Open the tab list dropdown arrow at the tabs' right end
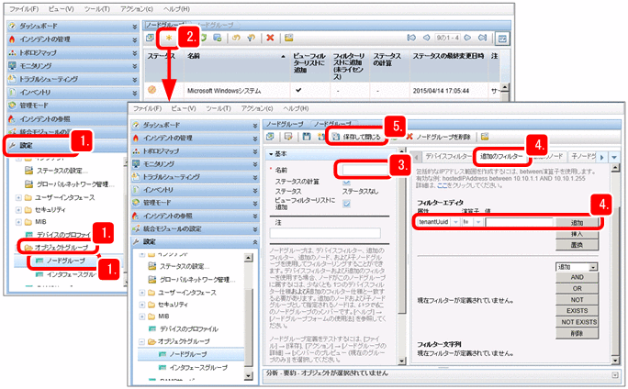The image size is (628, 389). [614, 157]
